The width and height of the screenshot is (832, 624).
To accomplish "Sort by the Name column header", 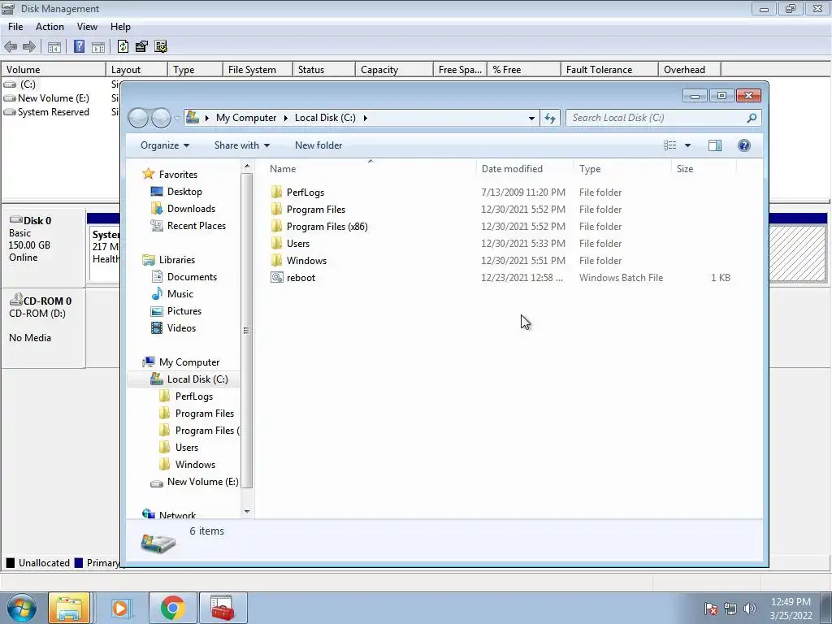I will pyautogui.click(x=370, y=169).
